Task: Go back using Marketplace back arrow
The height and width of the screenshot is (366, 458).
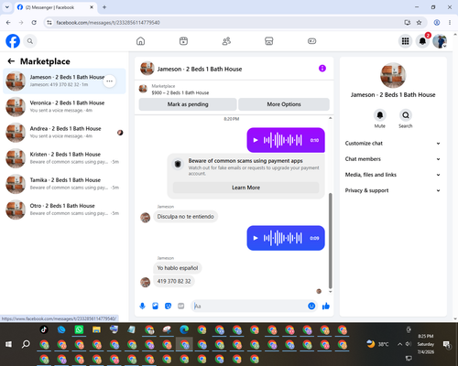Action: [11, 61]
